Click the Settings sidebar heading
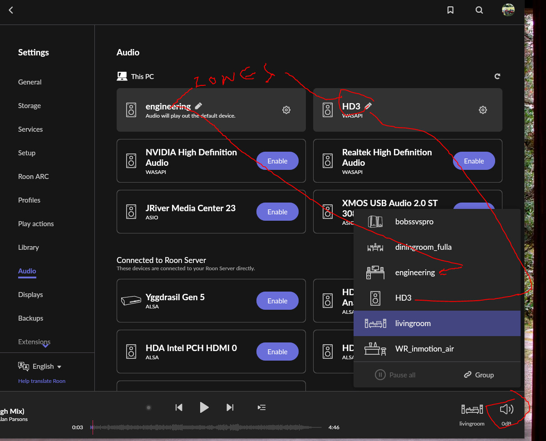The width and height of the screenshot is (546, 441). 34,53
